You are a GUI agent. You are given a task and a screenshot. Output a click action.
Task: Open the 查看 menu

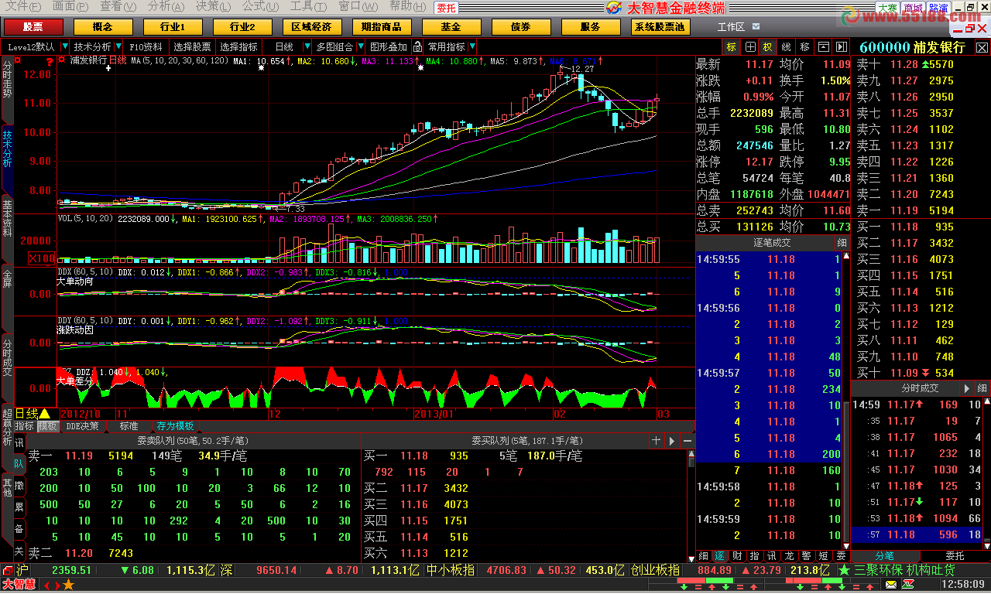[x=117, y=6]
